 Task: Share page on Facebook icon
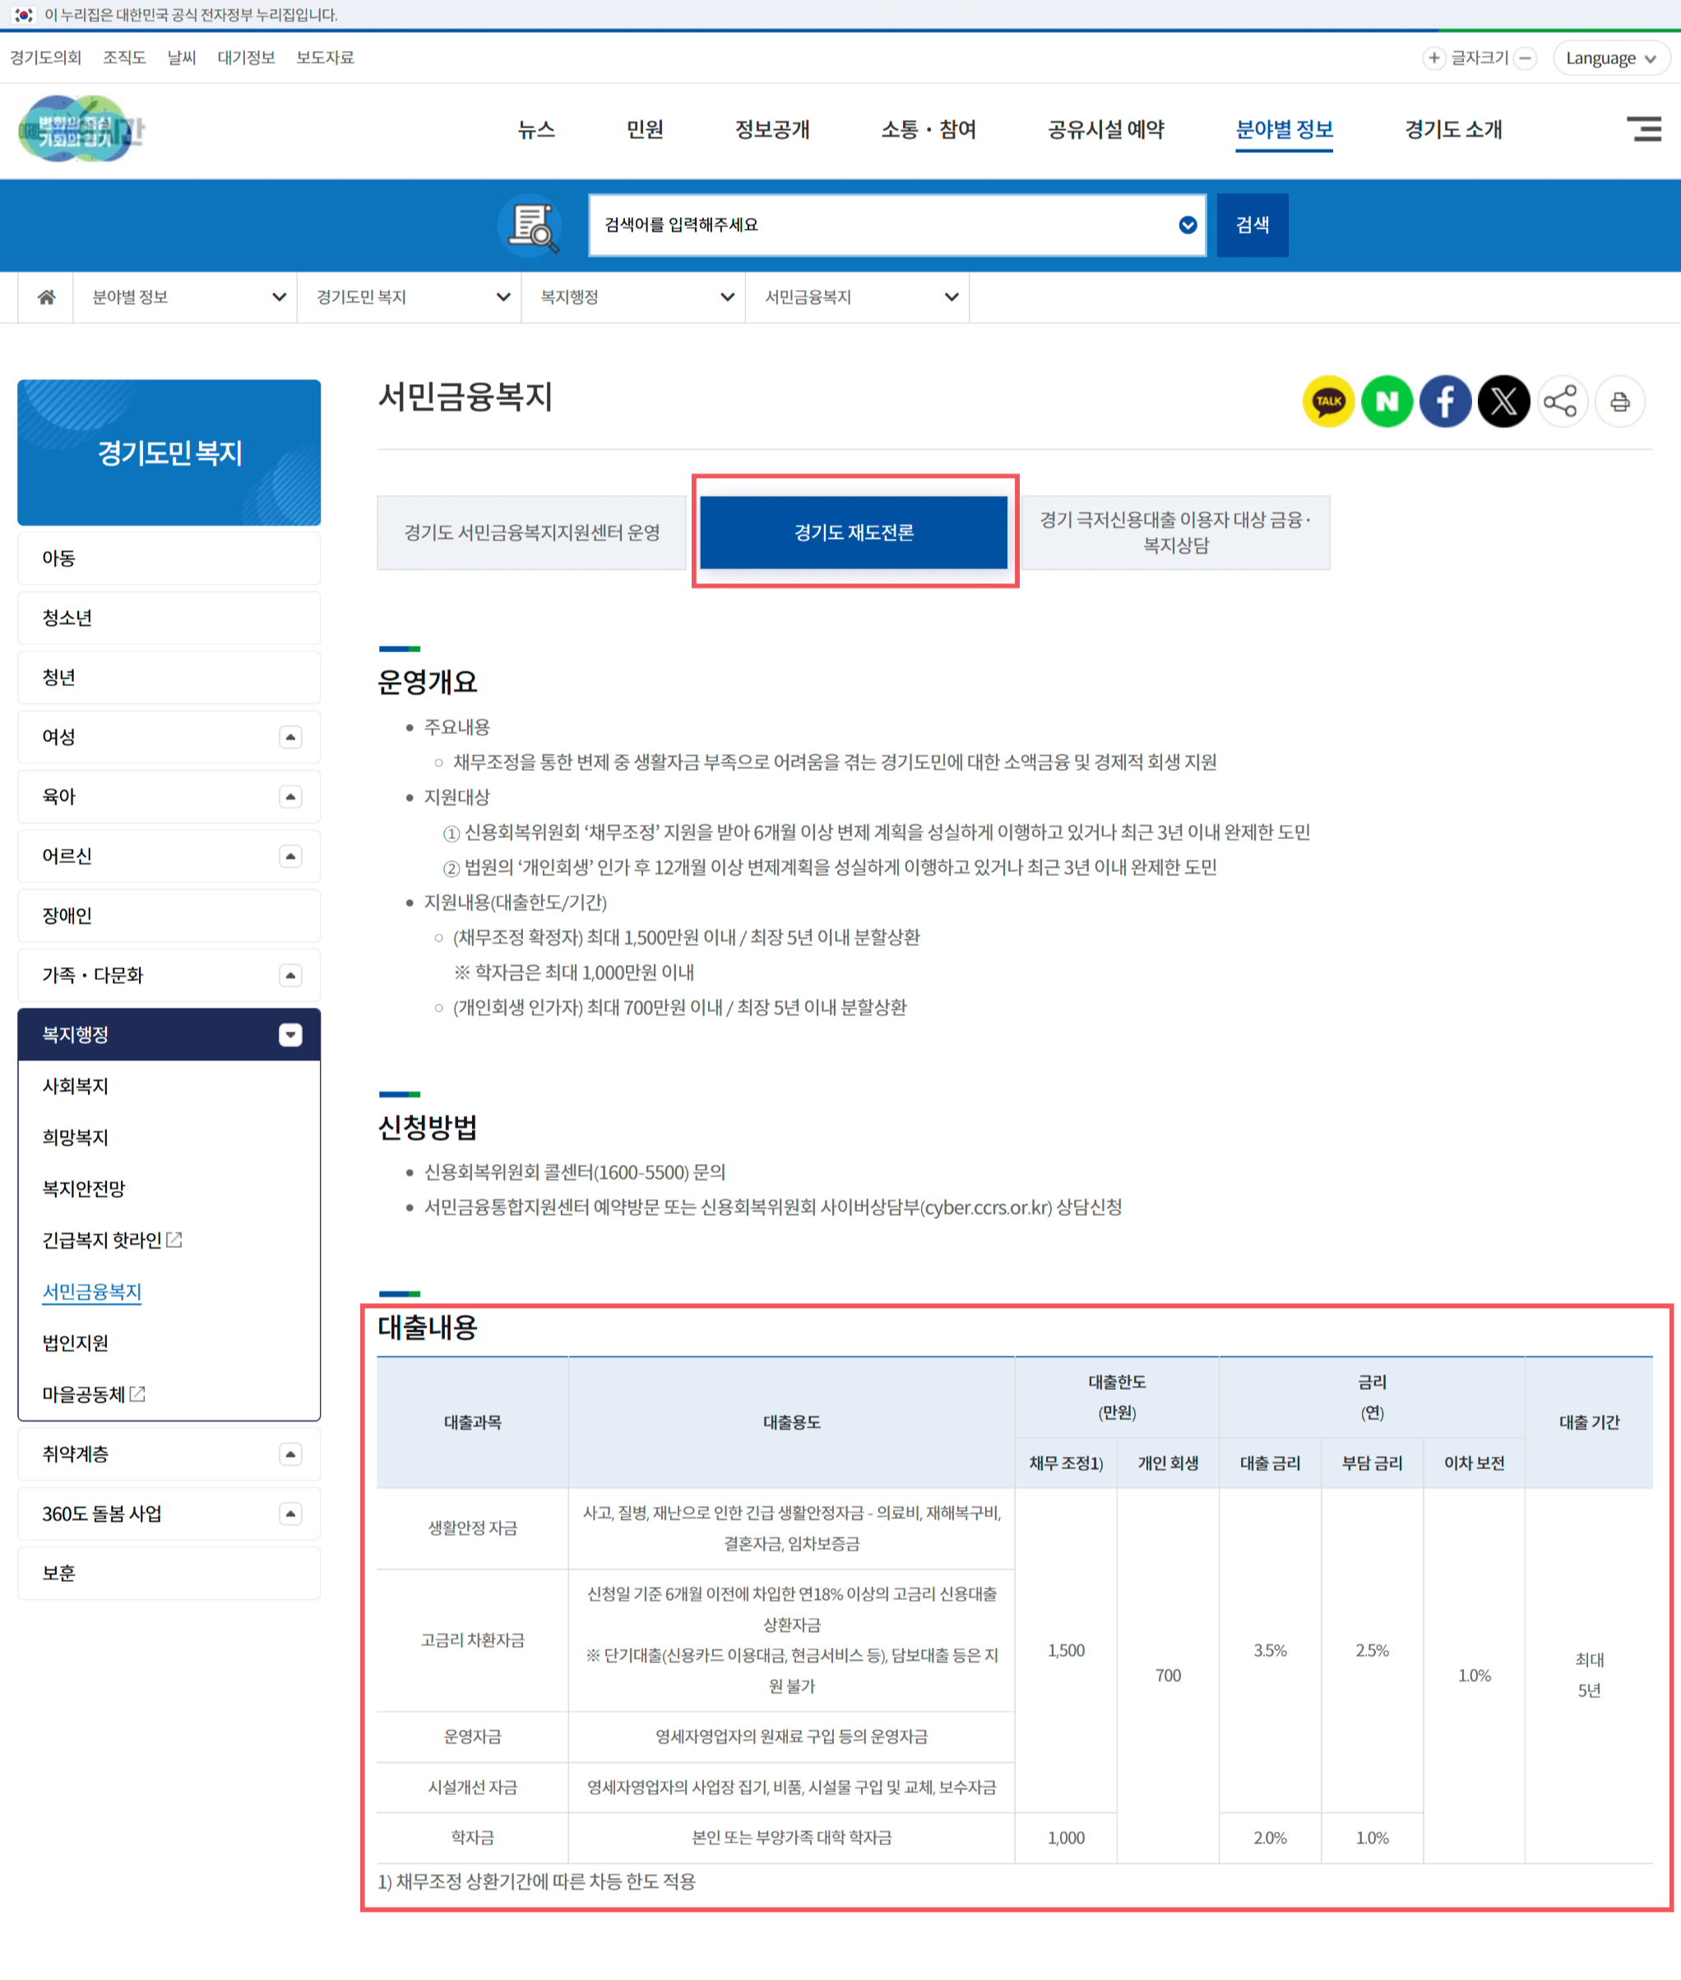(x=1445, y=401)
